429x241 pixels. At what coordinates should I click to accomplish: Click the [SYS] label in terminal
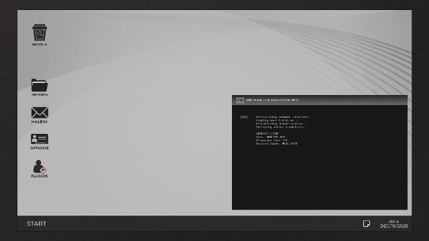click(x=244, y=117)
